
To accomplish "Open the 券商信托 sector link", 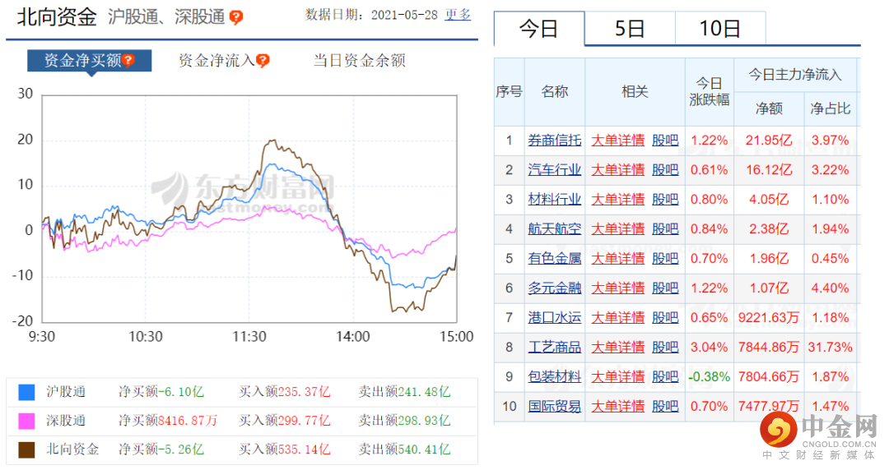I will click(x=555, y=141).
